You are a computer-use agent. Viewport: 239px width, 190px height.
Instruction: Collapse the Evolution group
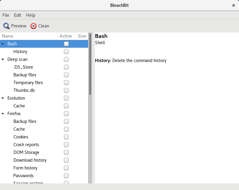coord(3,98)
